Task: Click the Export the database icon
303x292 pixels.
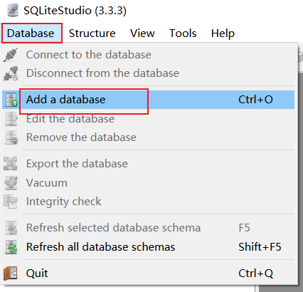Action: [11, 164]
